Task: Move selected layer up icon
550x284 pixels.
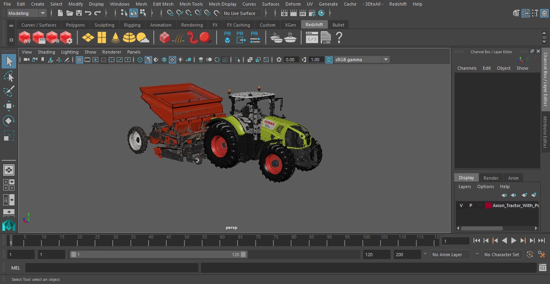Action: click(504, 195)
